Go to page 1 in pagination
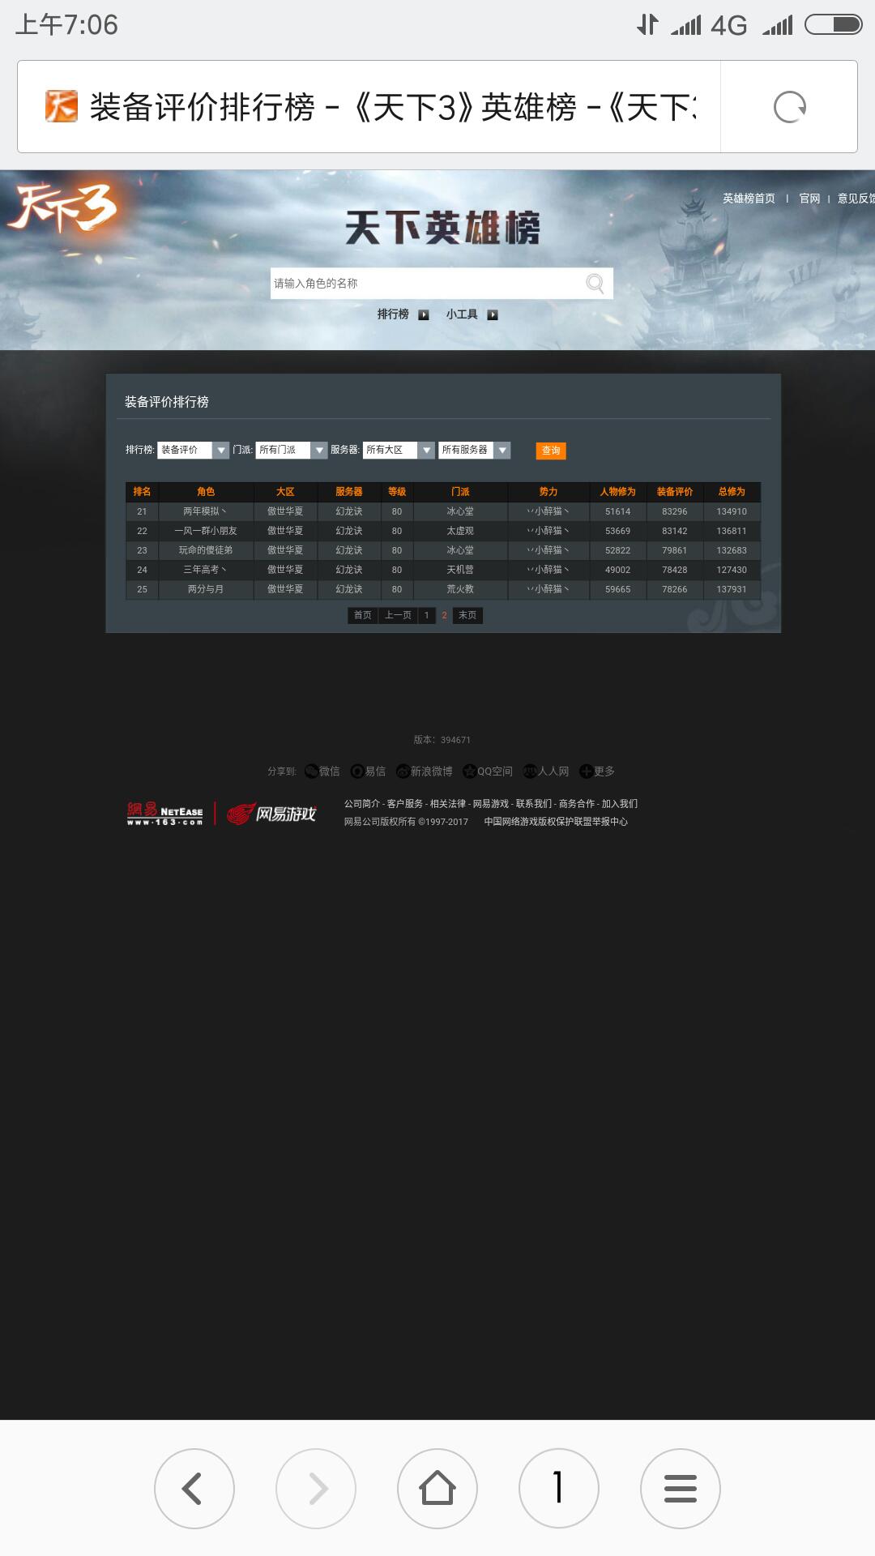The image size is (875, 1556). (427, 615)
